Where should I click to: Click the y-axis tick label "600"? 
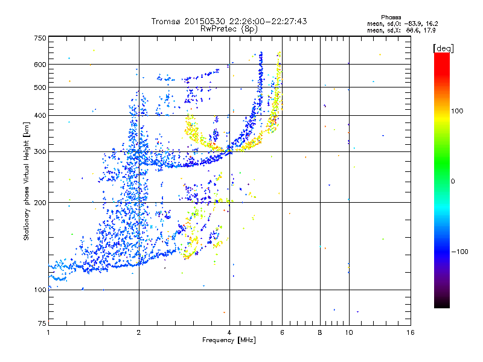click(40, 65)
